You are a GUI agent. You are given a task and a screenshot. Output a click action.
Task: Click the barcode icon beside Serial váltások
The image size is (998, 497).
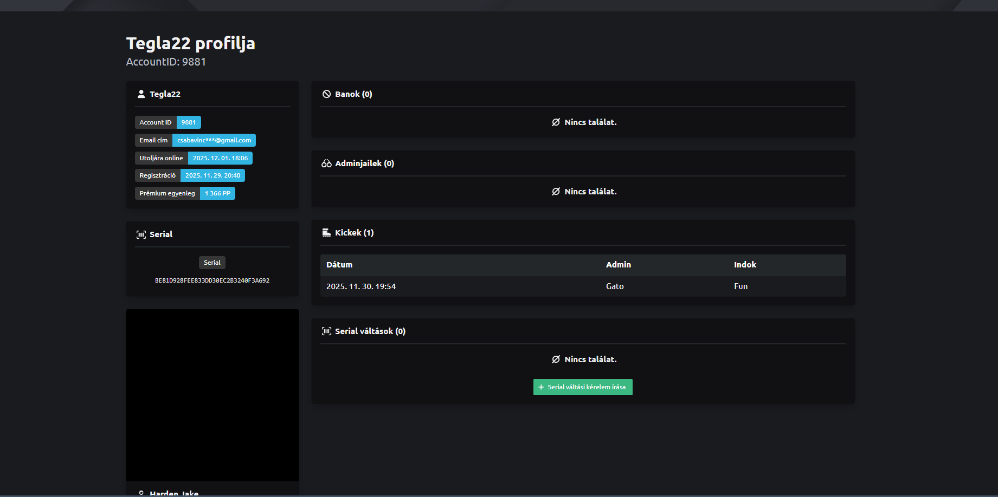[x=326, y=331]
